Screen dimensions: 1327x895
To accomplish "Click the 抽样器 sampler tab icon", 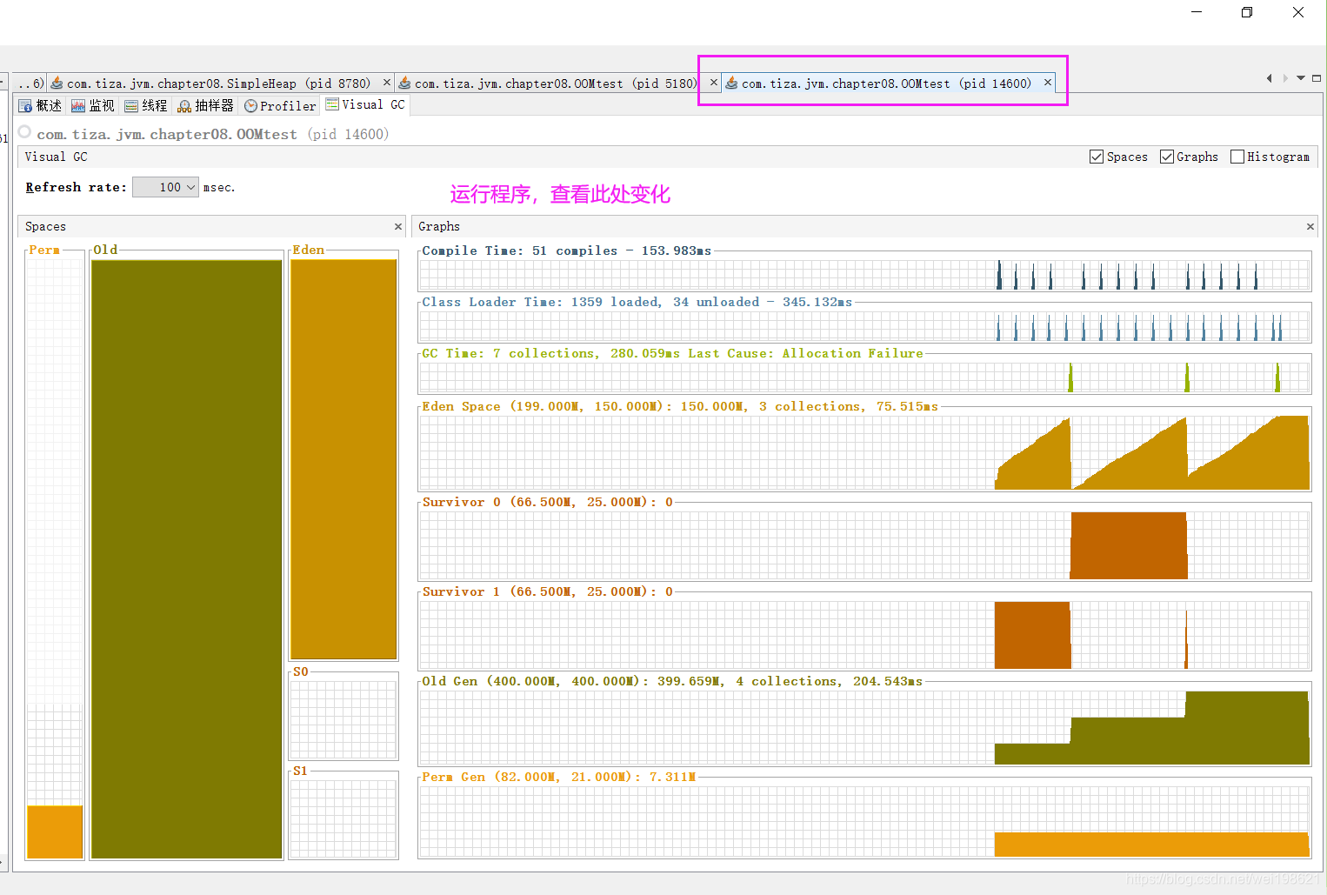I will [x=184, y=106].
